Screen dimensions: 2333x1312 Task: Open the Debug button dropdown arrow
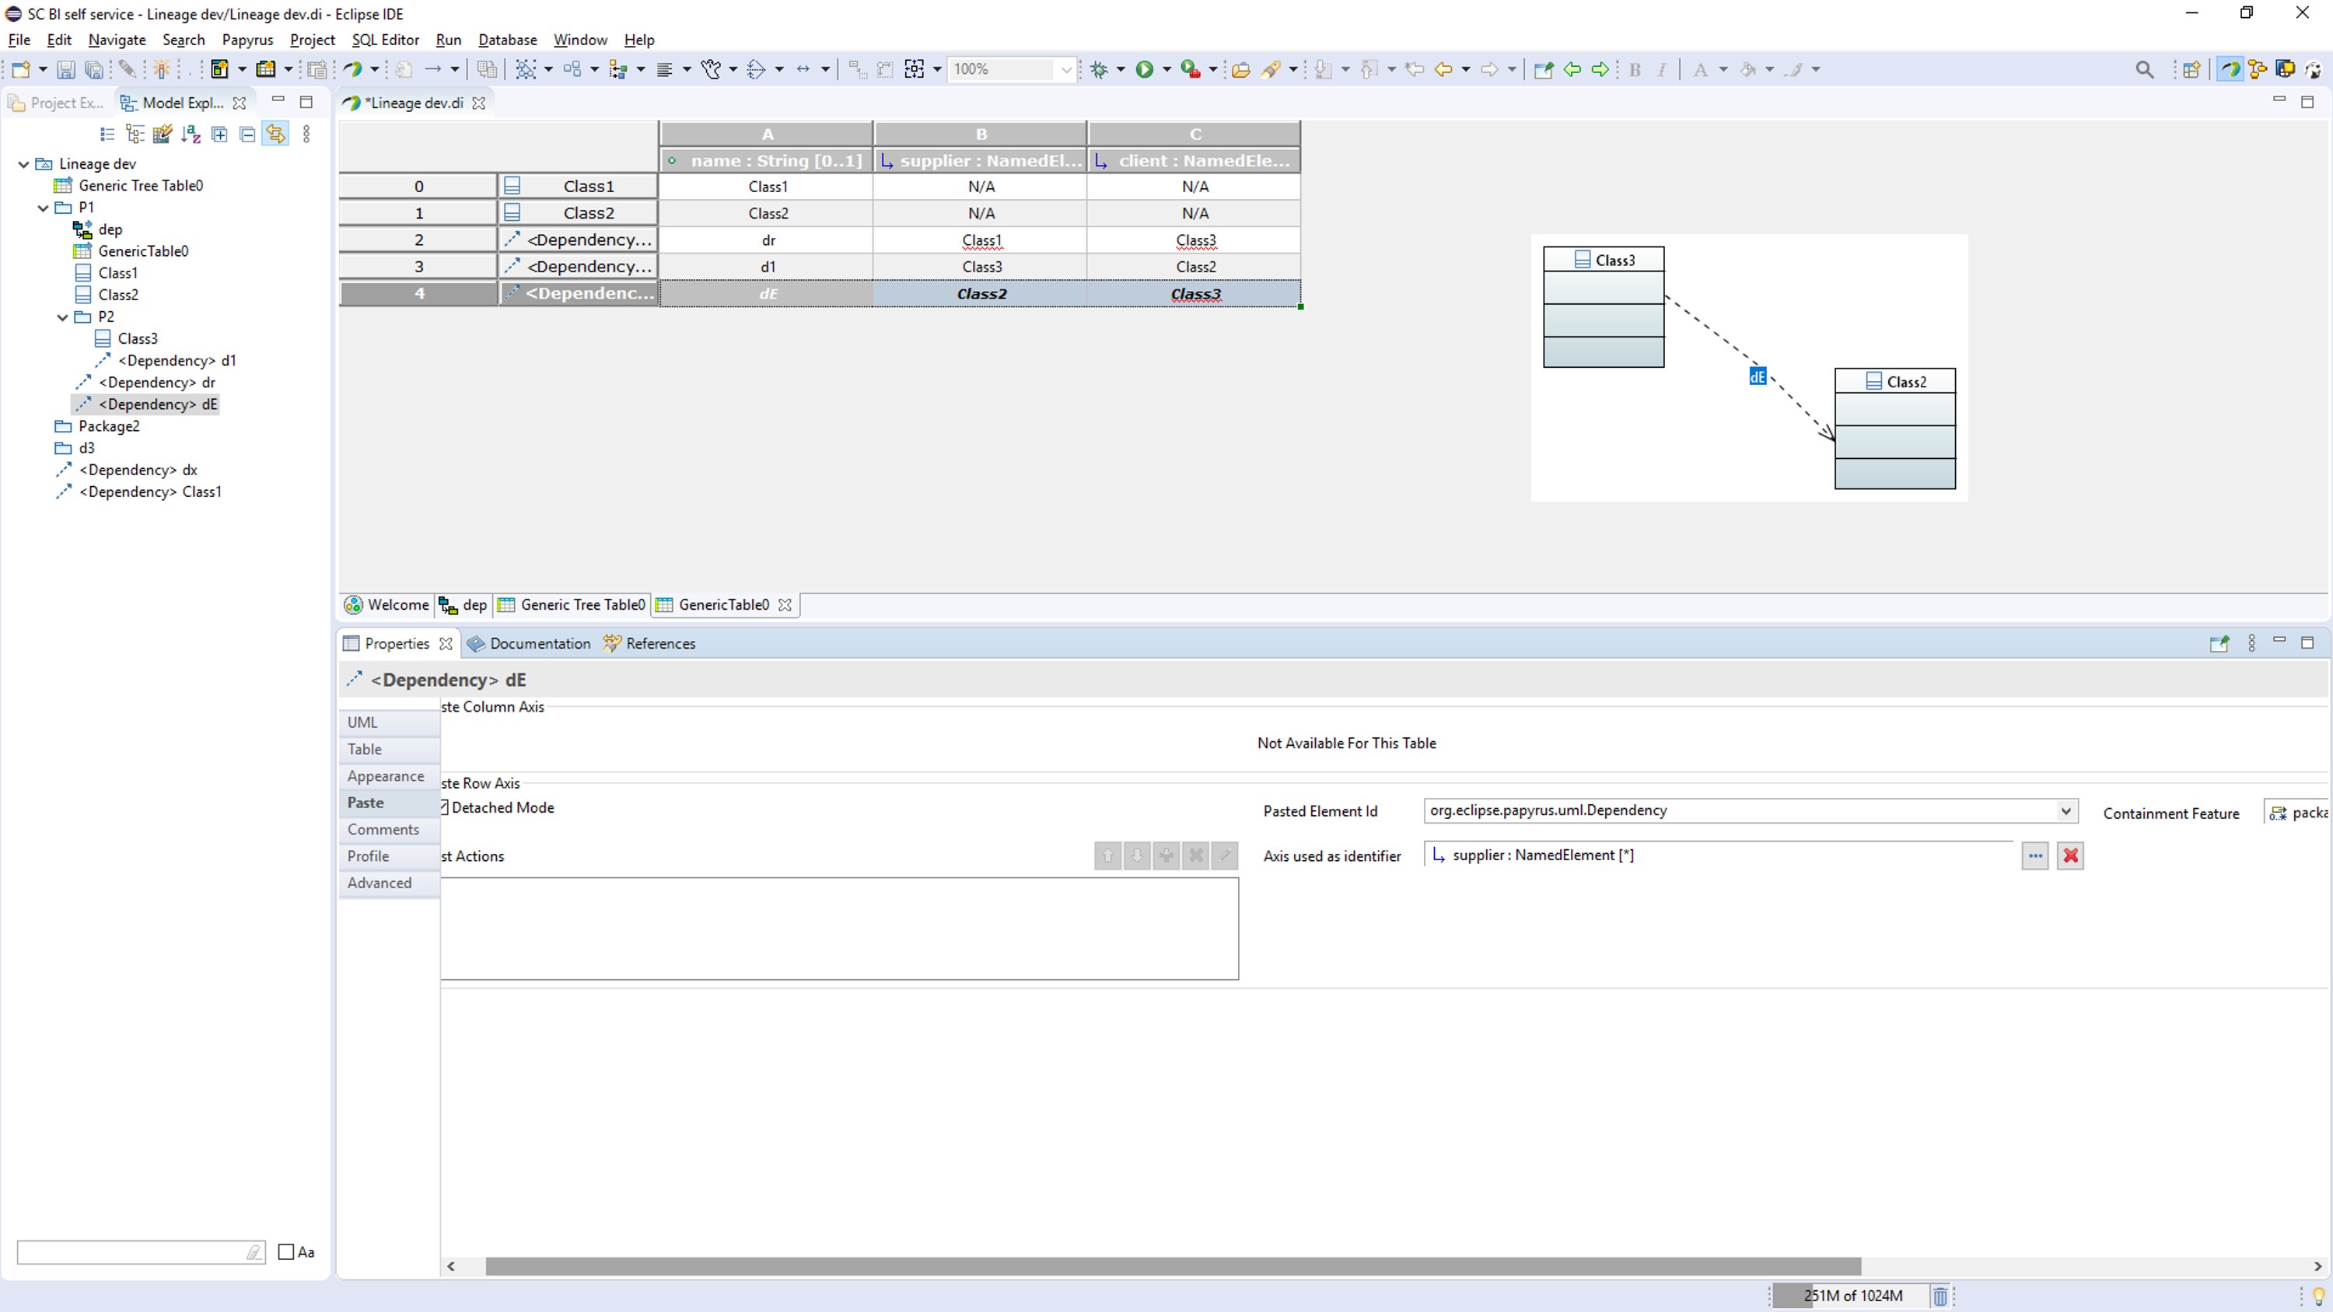[x=1121, y=68]
